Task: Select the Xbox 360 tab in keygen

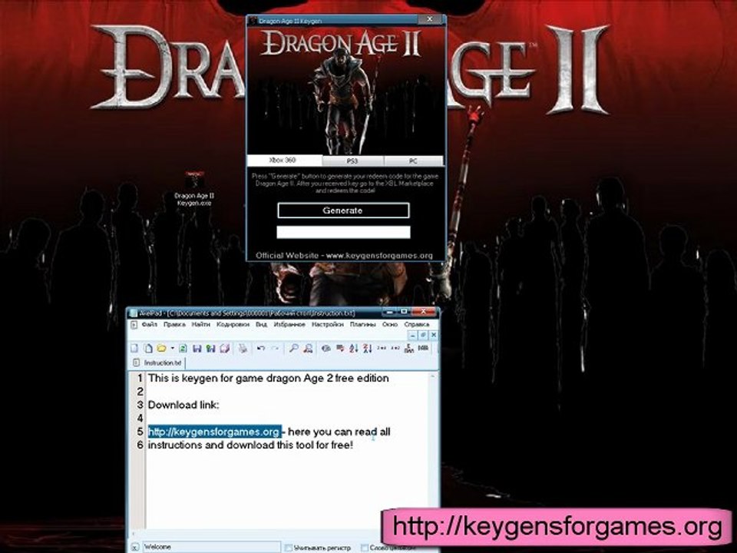Action: pyautogui.click(x=284, y=161)
